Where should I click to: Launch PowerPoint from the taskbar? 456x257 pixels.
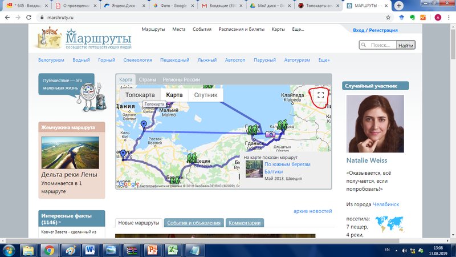point(152,250)
